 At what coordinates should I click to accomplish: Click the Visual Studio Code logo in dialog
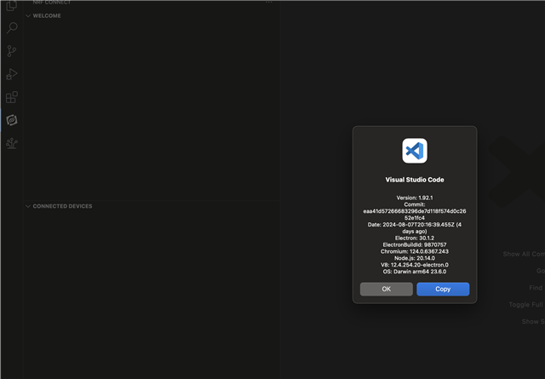pos(415,151)
